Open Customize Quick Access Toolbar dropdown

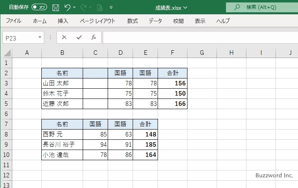111,7
